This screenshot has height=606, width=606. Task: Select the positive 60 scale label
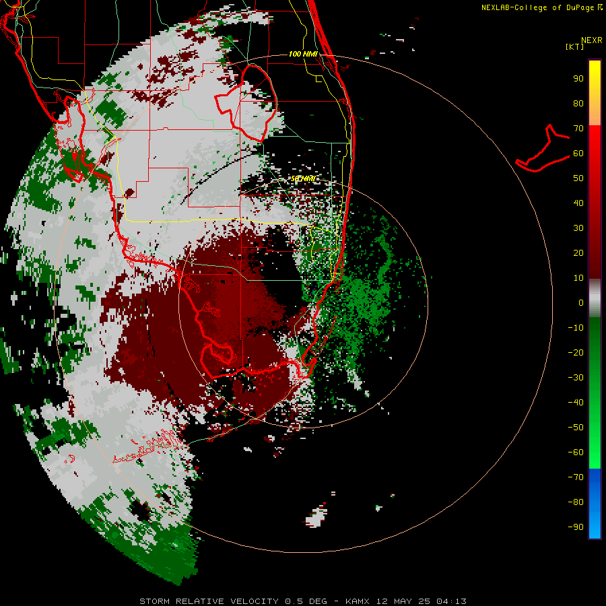coord(578,153)
